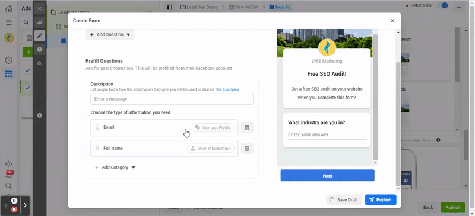Close the Create Form dialog

392,21
